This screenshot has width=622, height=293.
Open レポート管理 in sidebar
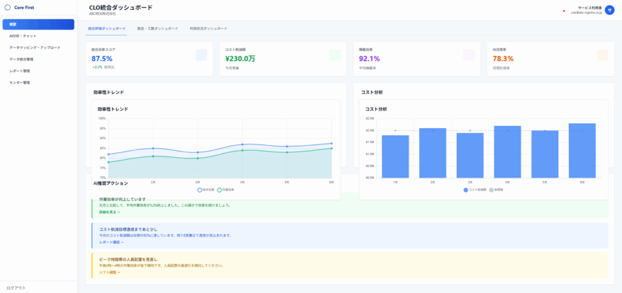[x=19, y=70]
